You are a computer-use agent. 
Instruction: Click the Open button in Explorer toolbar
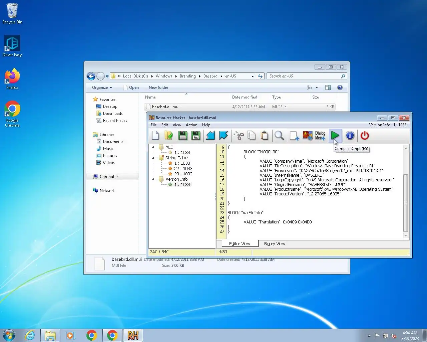coord(131,88)
